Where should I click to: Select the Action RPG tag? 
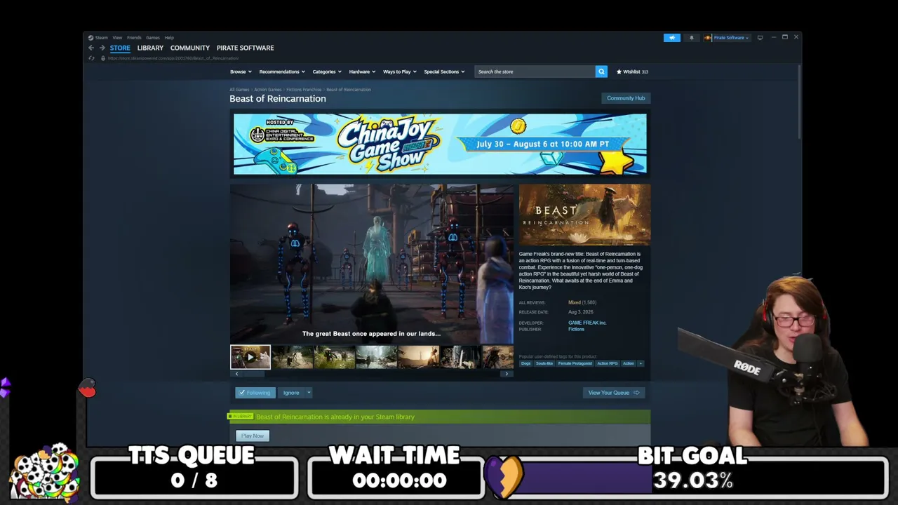click(x=608, y=363)
